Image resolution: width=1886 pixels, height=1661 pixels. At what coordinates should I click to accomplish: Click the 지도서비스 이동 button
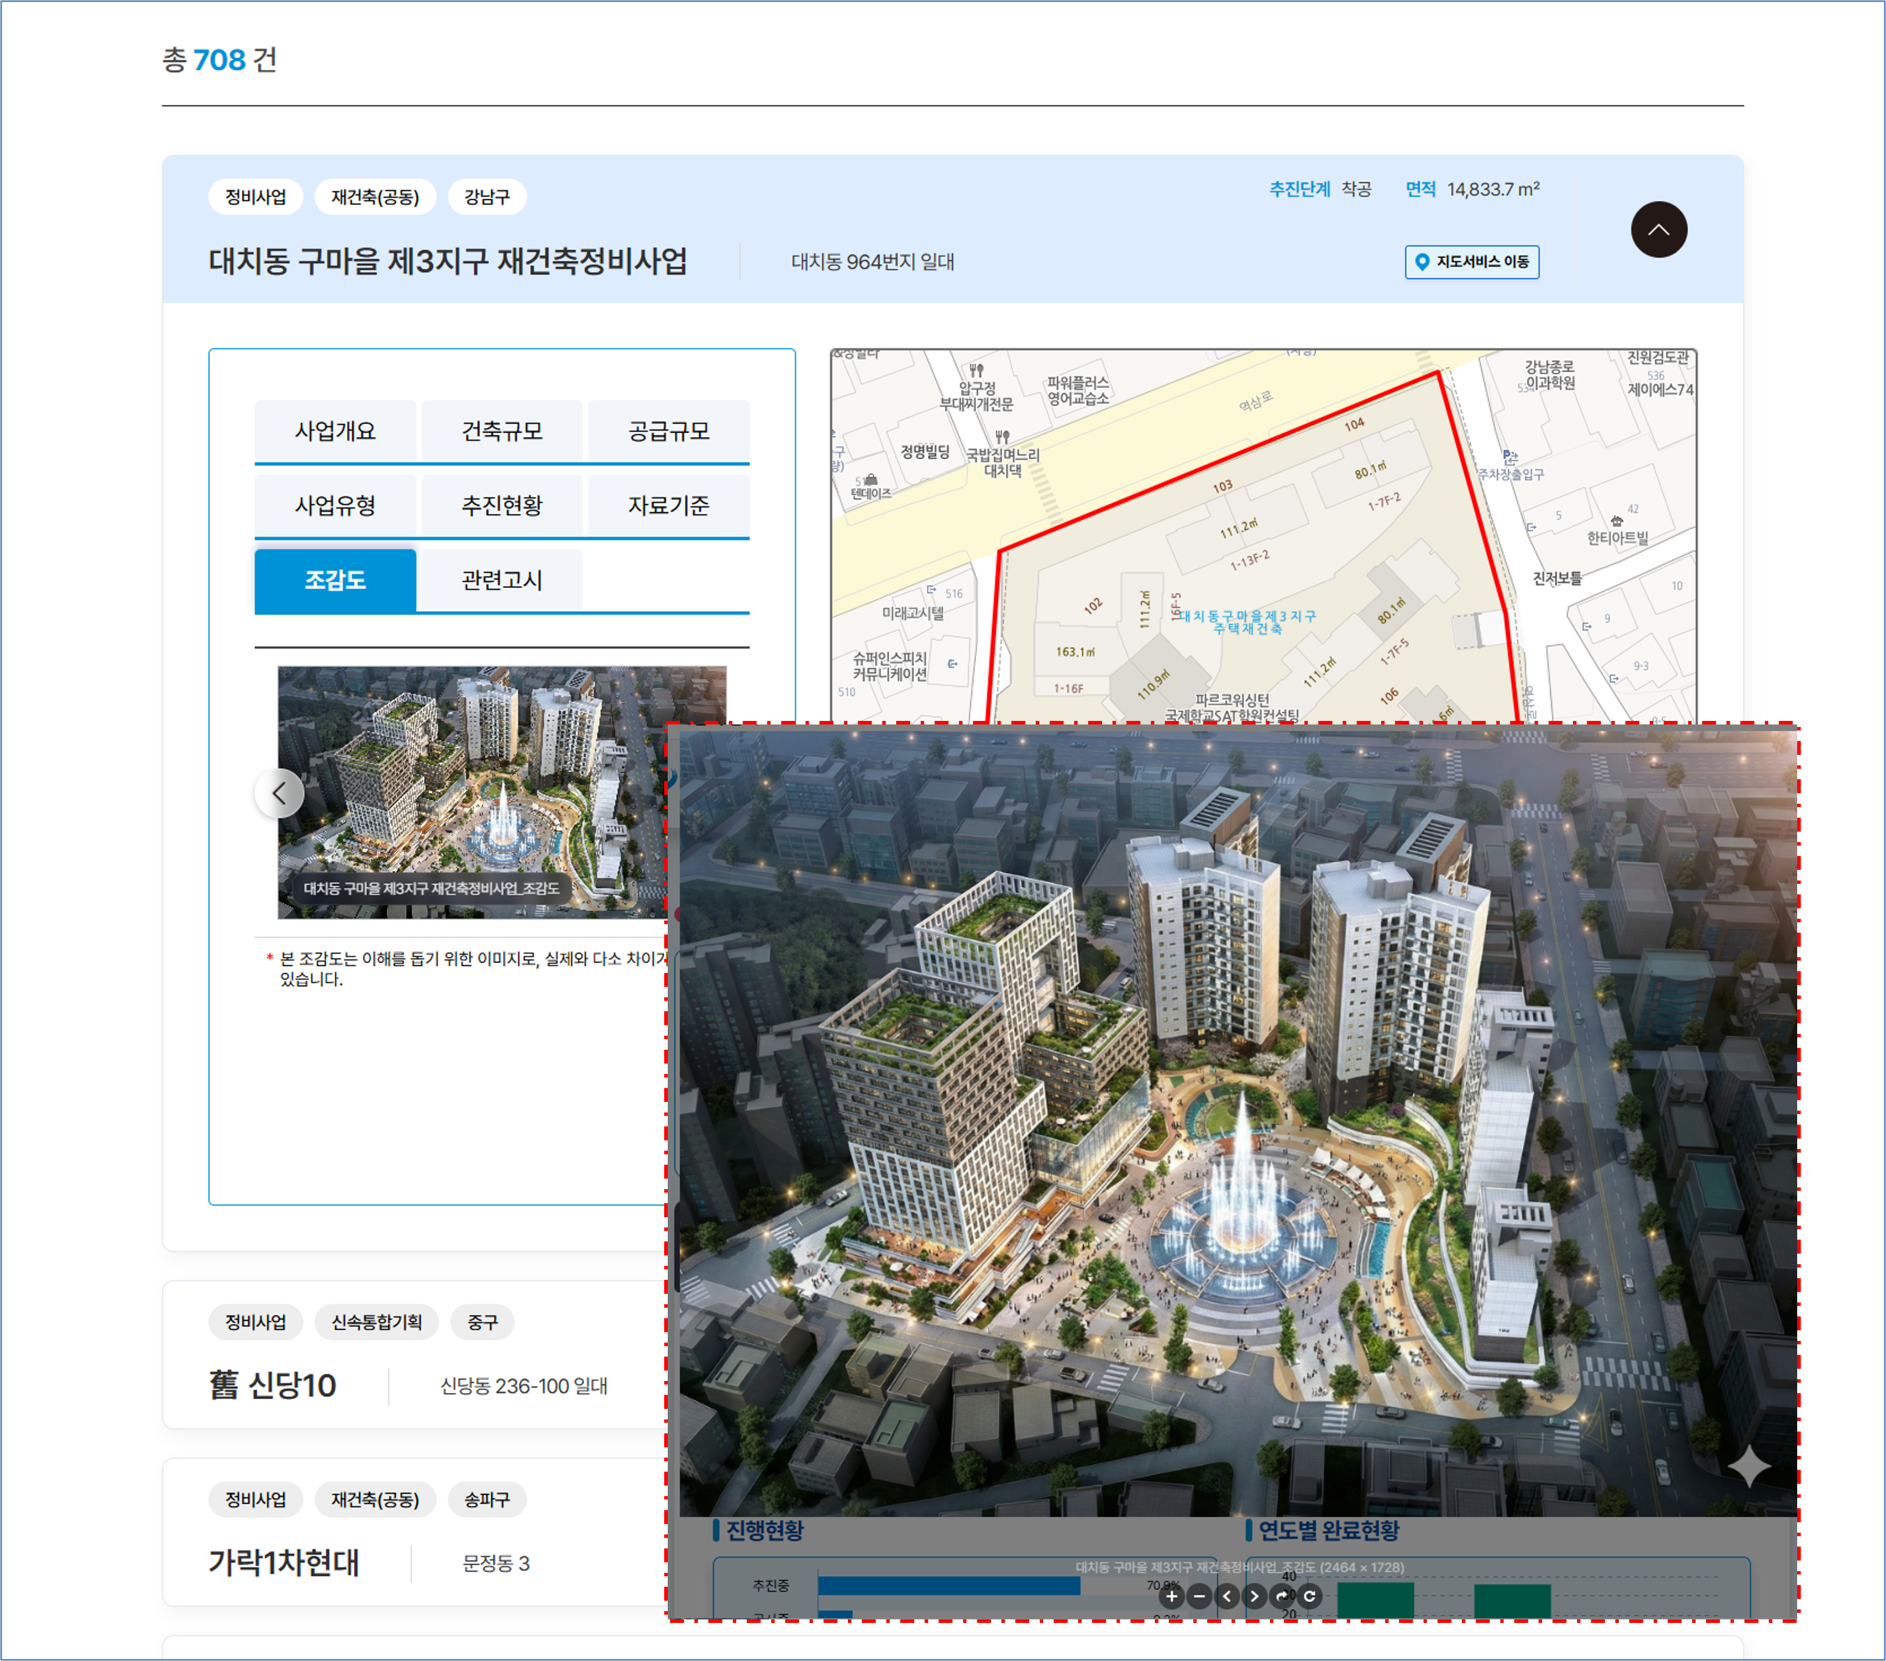(x=1471, y=262)
